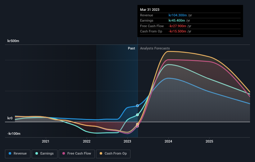This screenshot has width=255, height=162.
Task: Click the 2022 x-axis label
Action: coord(87,141)
